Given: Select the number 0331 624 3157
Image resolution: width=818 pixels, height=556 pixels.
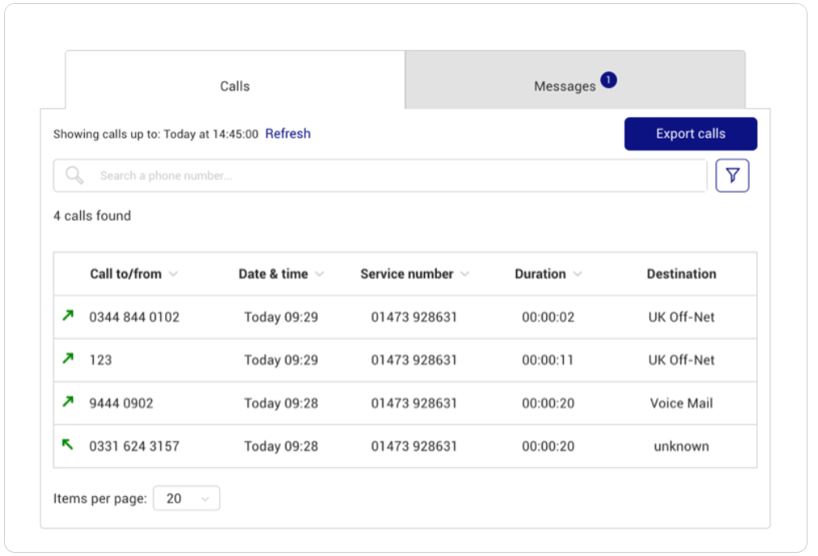Looking at the screenshot, I should point(134,447).
